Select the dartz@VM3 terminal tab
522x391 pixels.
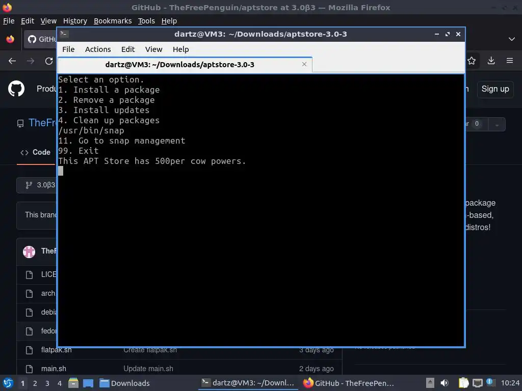185,65
